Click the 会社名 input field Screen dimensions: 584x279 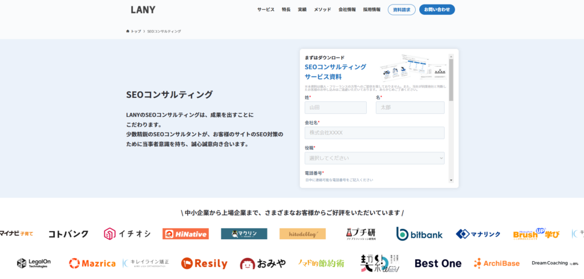click(x=374, y=133)
